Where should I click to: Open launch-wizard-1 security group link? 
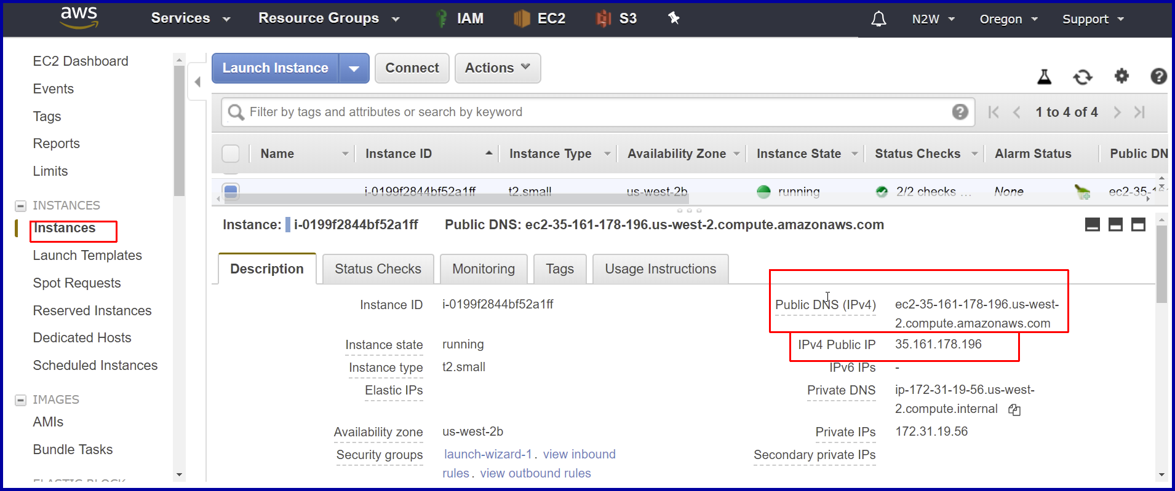click(488, 454)
